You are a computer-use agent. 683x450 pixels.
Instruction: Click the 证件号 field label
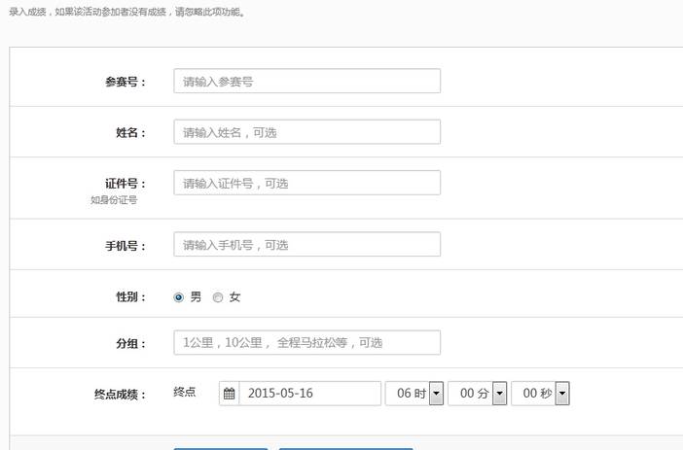coord(125,183)
